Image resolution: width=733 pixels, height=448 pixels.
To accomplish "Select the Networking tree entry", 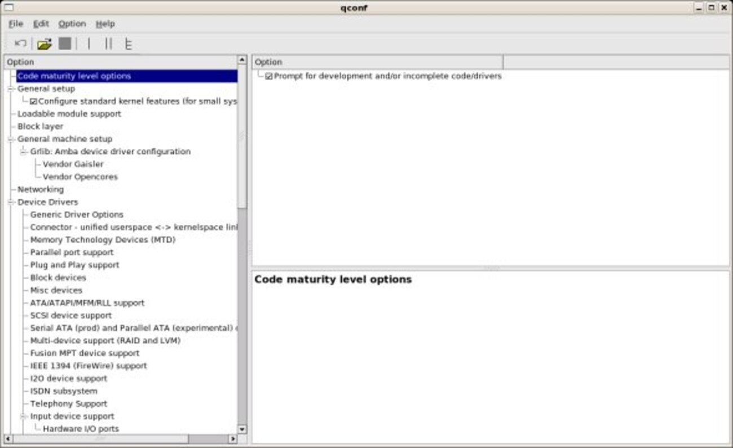I will (39, 189).
